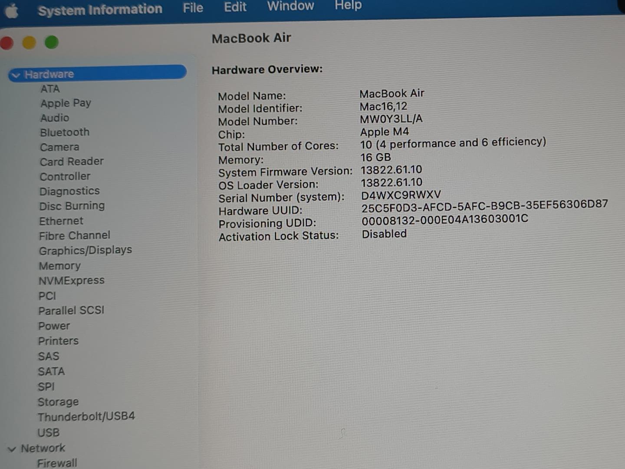Select Memory in the sidebar
Image resolution: width=625 pixels, height=469 pixels.
pos(60,266)
